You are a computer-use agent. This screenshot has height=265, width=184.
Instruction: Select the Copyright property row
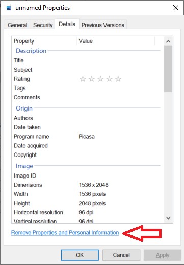click(87, 155)
